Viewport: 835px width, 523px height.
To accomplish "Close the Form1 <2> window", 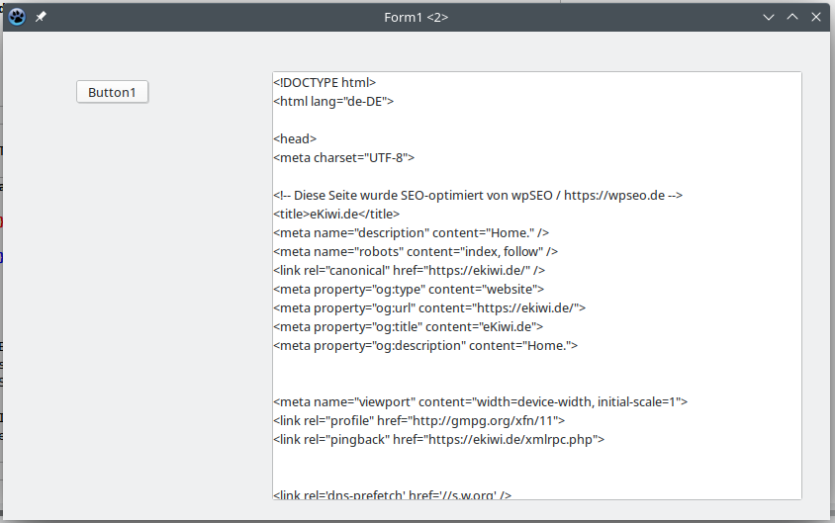I will [816, 17].
